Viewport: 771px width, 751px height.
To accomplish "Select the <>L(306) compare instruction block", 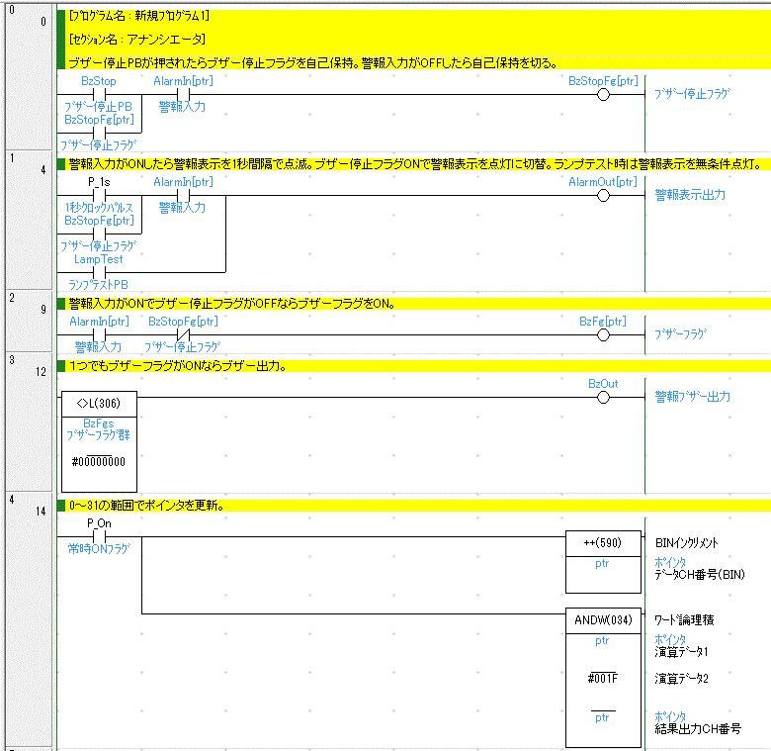I will [99, 441].
